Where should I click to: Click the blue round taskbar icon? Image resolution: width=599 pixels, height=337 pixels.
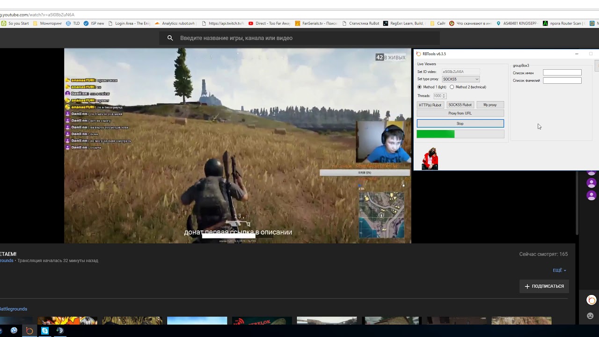[x=14, y=330]
